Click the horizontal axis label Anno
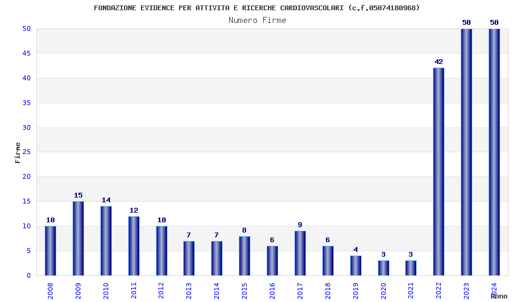 pos(499,296)
